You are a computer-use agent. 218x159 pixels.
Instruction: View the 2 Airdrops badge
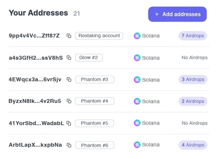coord(193,101)
